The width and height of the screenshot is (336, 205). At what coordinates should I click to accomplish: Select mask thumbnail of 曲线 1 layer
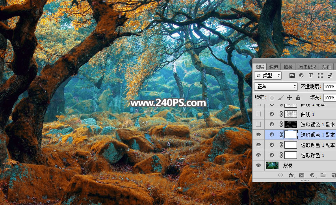[291, 114]
